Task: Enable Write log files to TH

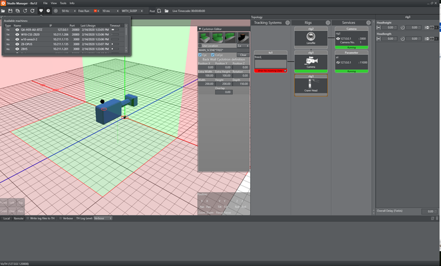Action: tap(29, 218)
